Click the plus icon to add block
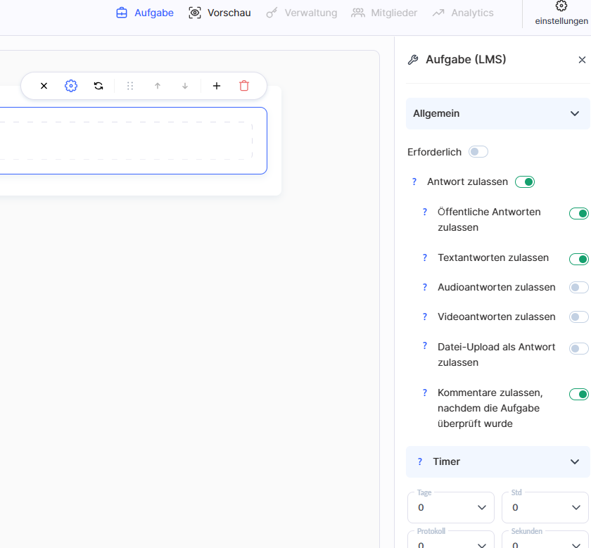This screenshot has width=591, height=548. (x=217, y=86)
